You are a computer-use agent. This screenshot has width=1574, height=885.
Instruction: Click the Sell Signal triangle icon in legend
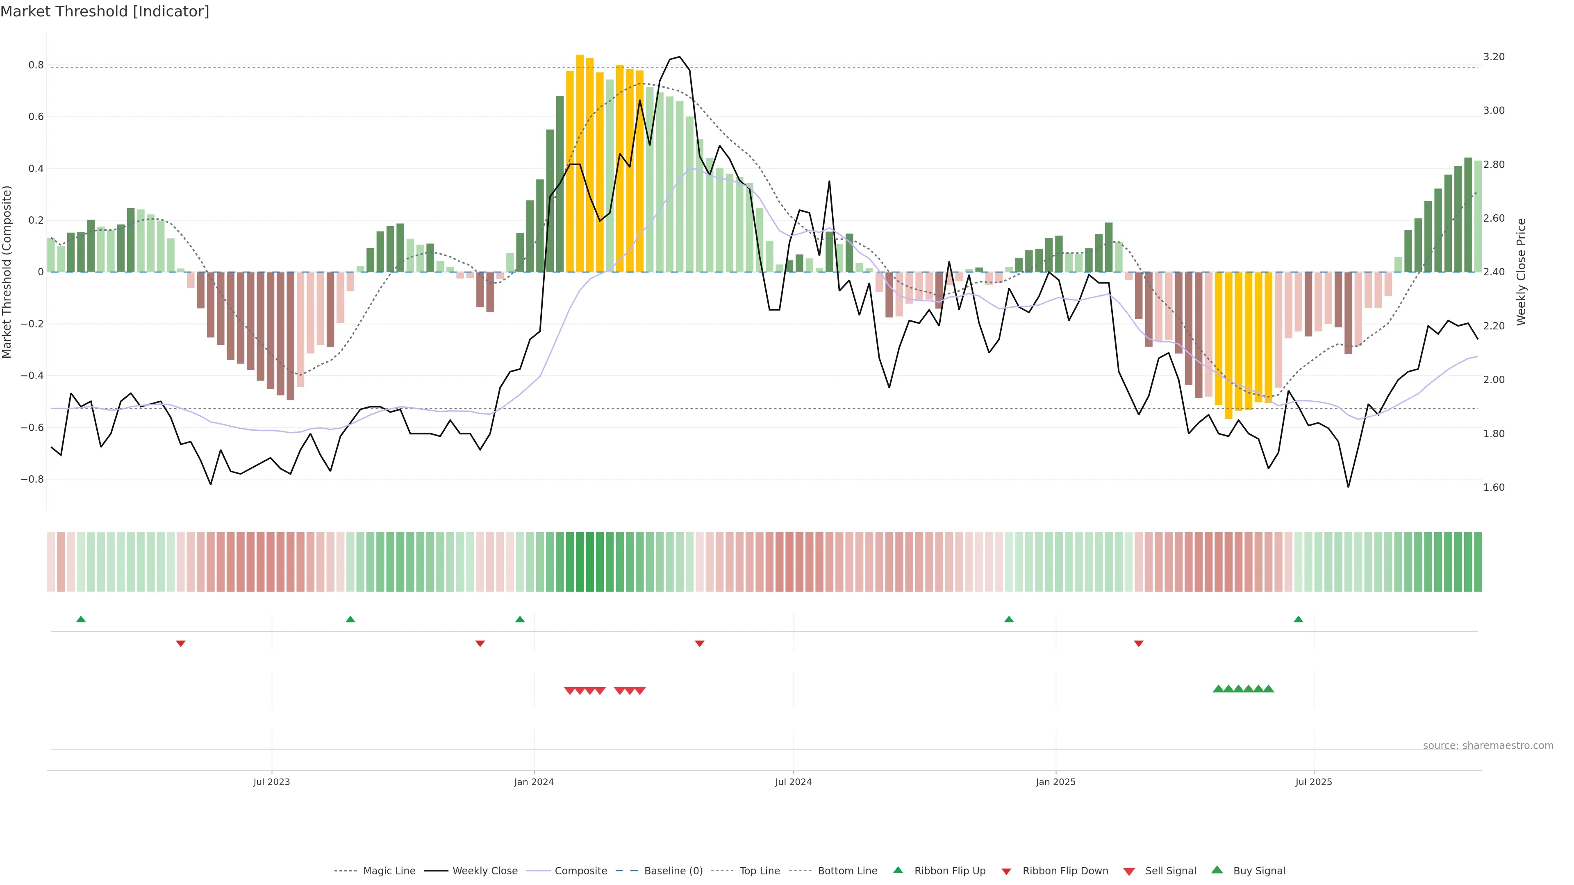click(1129, 871)
